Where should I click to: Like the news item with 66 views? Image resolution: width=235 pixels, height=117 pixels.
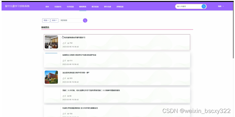tap(63, 96)
